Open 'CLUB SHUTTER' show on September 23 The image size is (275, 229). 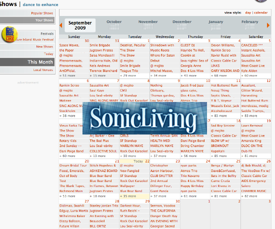(x=161, y=176)
